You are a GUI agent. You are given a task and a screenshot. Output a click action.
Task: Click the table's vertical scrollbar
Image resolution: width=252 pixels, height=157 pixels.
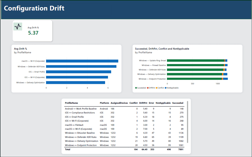[188, 122]
